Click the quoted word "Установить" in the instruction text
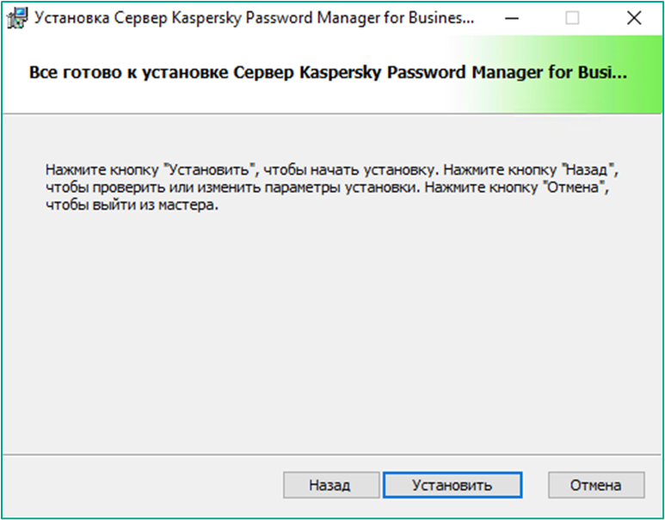The height and width of the screenshot is (520, 665). coord(210,169)
